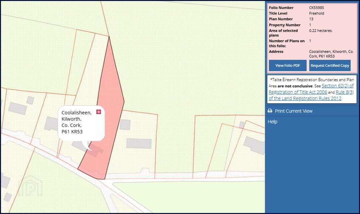Click the grey building at far right edge

click(254, 145)
